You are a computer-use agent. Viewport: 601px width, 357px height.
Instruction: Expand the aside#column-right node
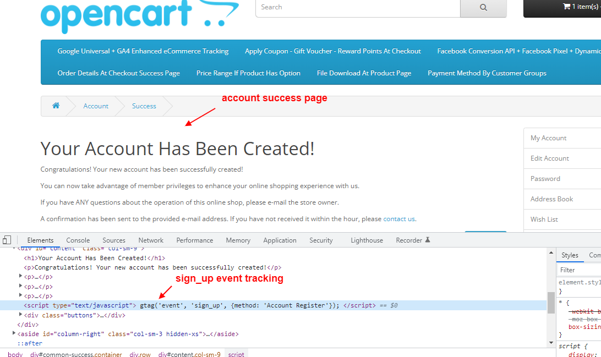click(14, 333)
